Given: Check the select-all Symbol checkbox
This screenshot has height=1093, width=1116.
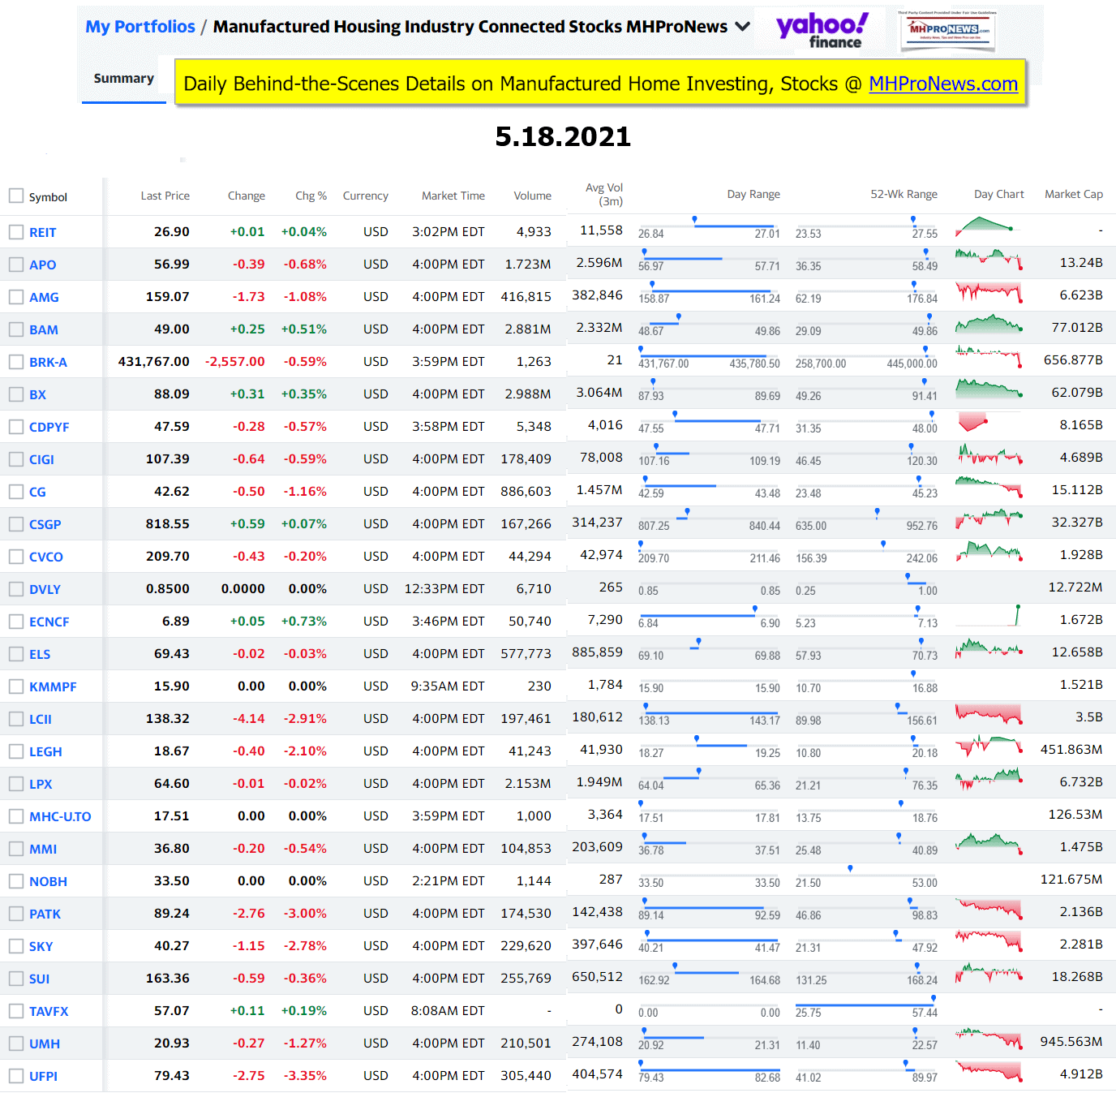Looking at the screenshot, I should coord(16,196).
